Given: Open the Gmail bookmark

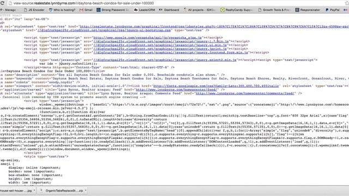Looking at the screenshot, I should tap(86, 10).
